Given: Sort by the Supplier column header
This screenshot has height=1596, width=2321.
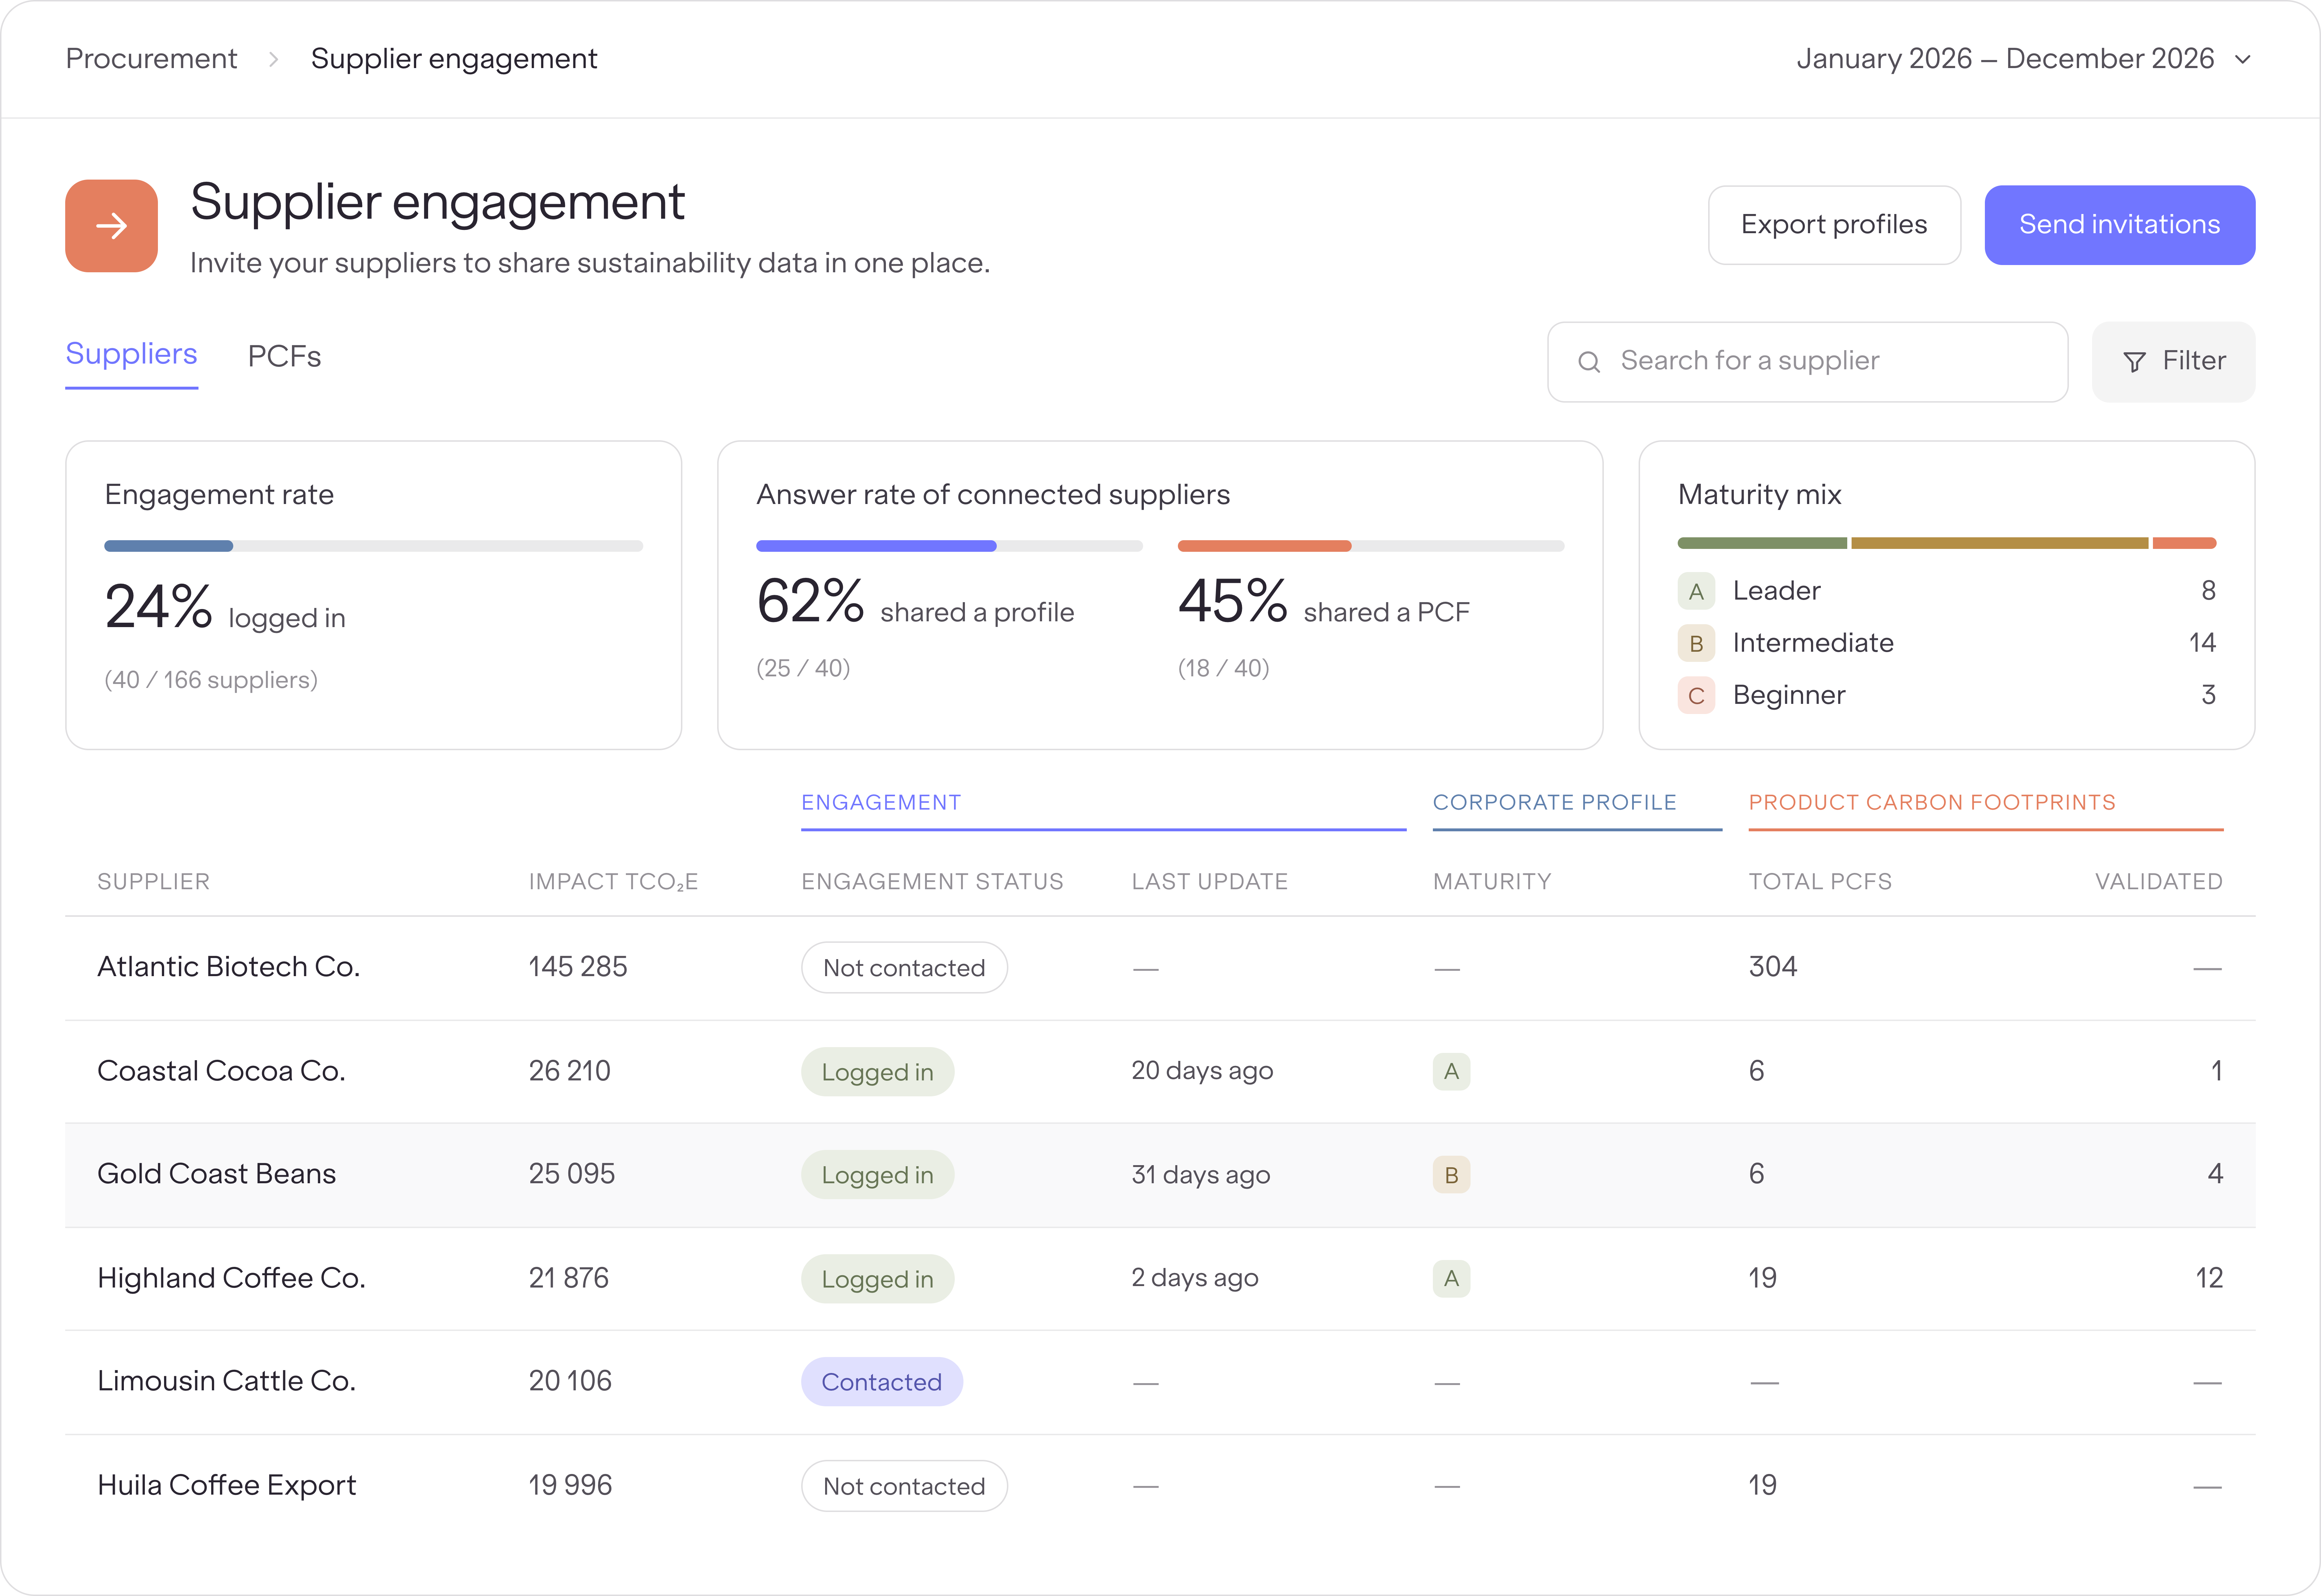Looking at the screenshot, I should (153, 882).
